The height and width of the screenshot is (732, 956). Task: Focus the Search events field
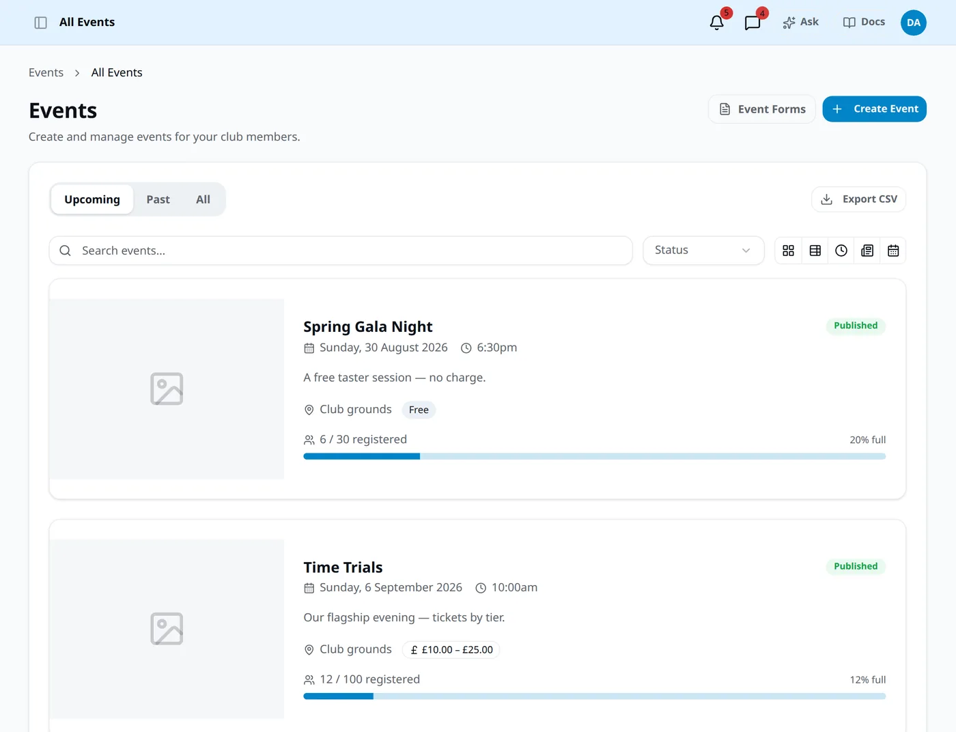click(x=341, y=251)
